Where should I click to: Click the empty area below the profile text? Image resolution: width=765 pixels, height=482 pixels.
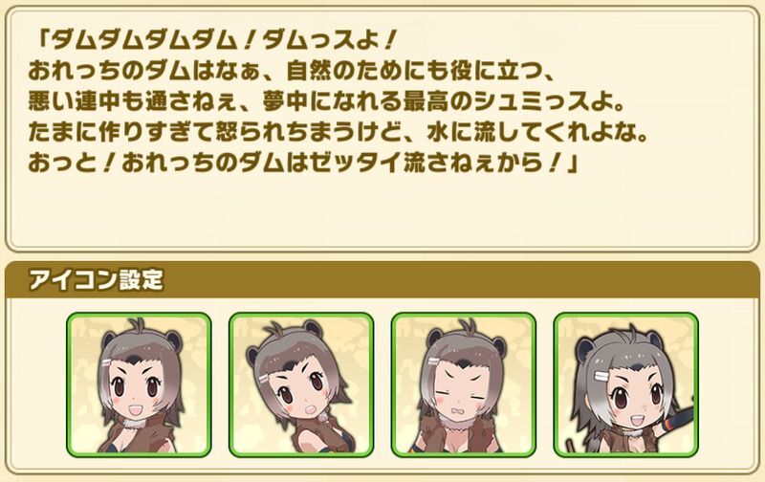(382, 209)
